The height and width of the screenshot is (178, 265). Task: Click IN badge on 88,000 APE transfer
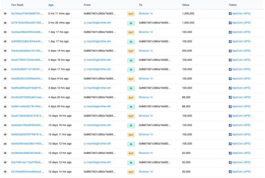point(131,107)
